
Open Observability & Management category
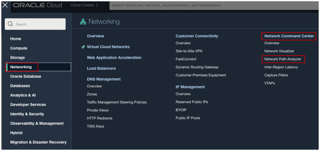coord(37,123)
